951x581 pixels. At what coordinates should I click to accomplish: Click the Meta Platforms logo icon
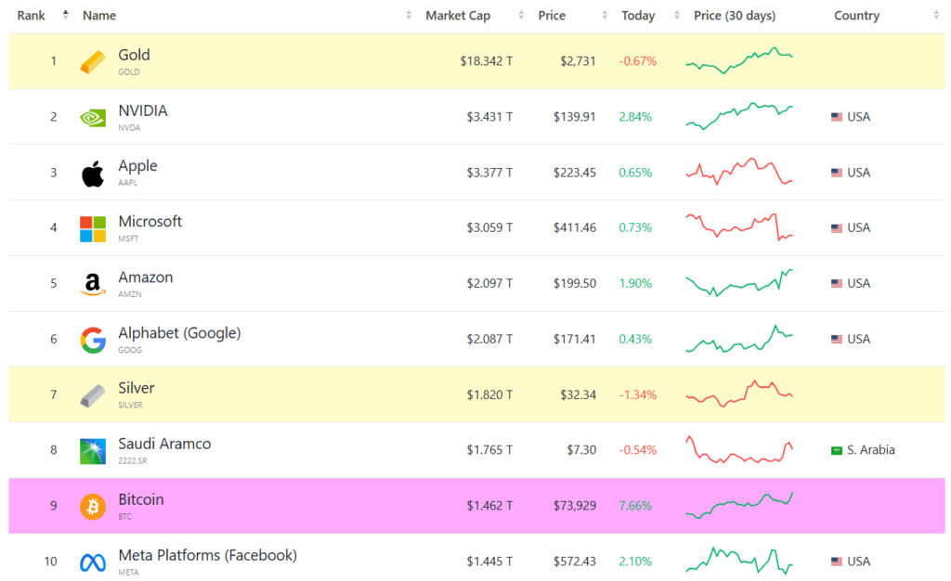[x=93, y=562]
